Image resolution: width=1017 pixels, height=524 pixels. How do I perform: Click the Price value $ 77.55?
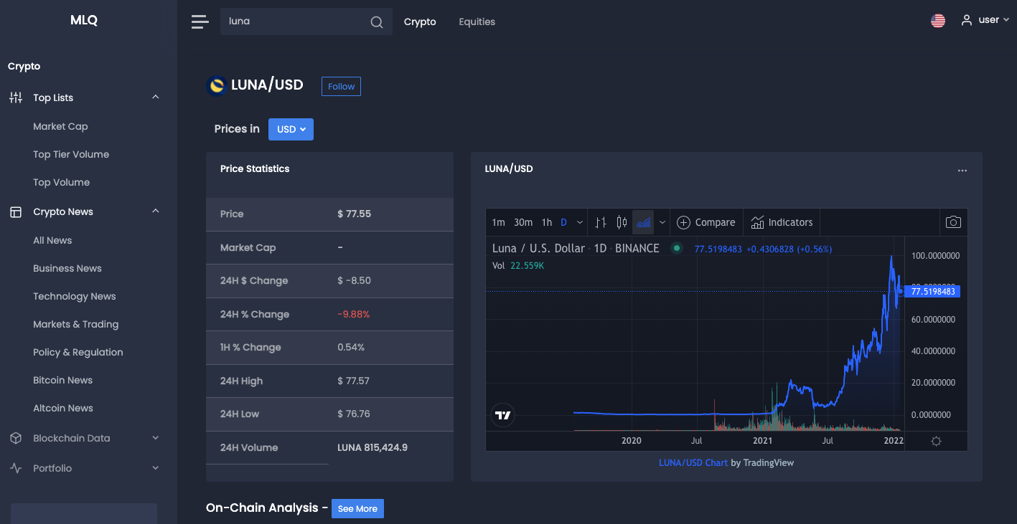coord(354,214)
